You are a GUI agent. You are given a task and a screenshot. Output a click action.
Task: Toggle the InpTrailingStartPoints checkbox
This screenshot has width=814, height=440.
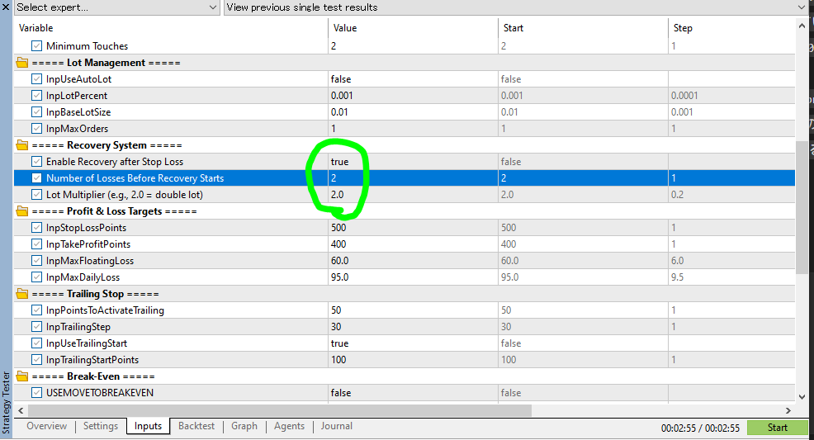point(36,360)
